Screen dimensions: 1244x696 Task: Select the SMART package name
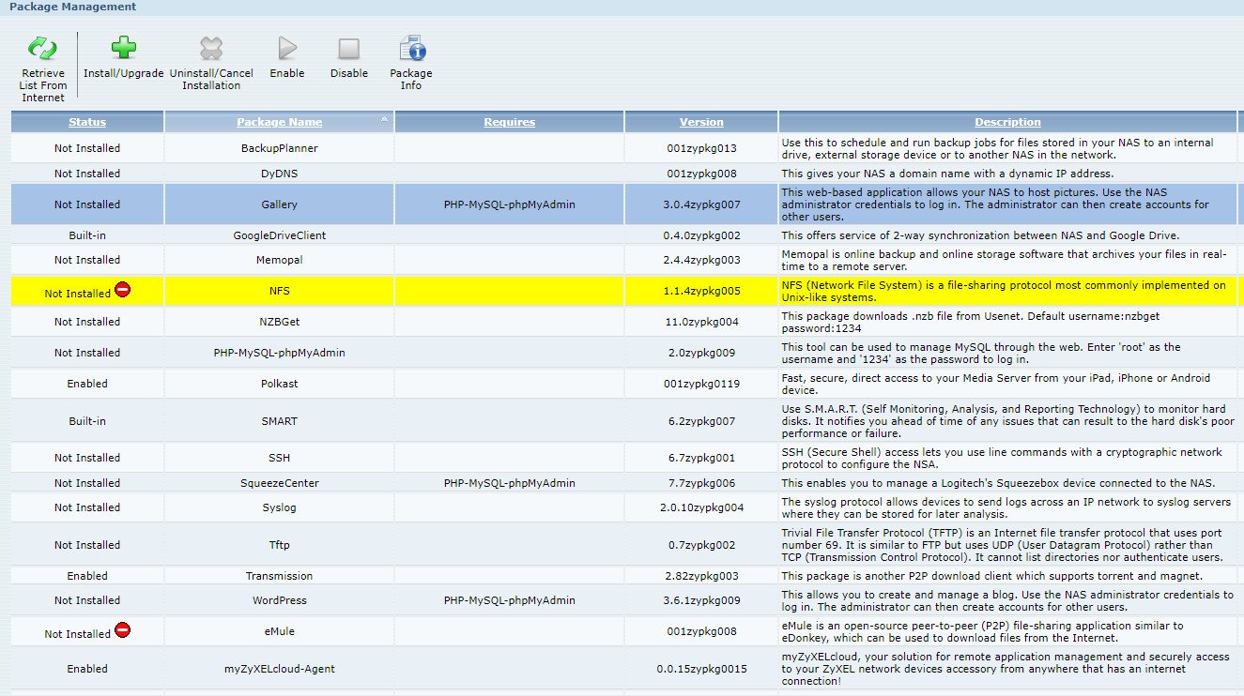coord(279,421)
